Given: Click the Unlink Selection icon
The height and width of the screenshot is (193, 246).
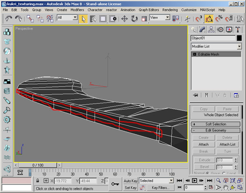Looking at the screenshot, I should click(x=40, y=19).
